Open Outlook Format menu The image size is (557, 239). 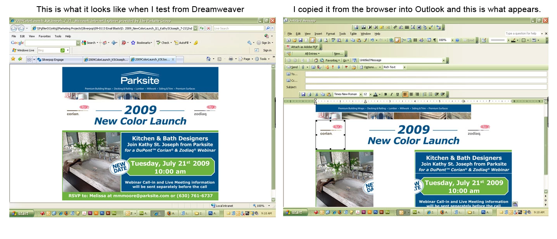click(330, 34)
